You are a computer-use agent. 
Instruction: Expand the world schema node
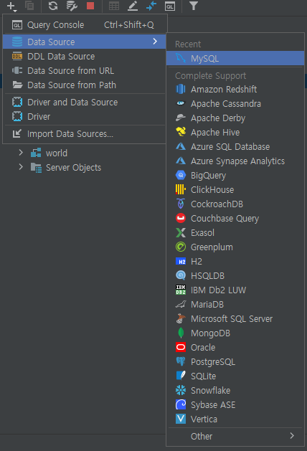tap(21, 153)
